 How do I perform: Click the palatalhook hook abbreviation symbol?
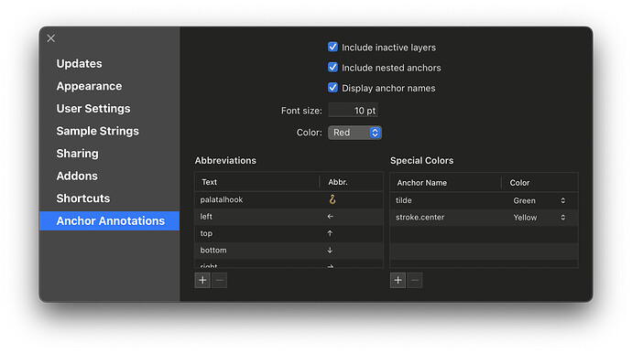tap(332, 199)
